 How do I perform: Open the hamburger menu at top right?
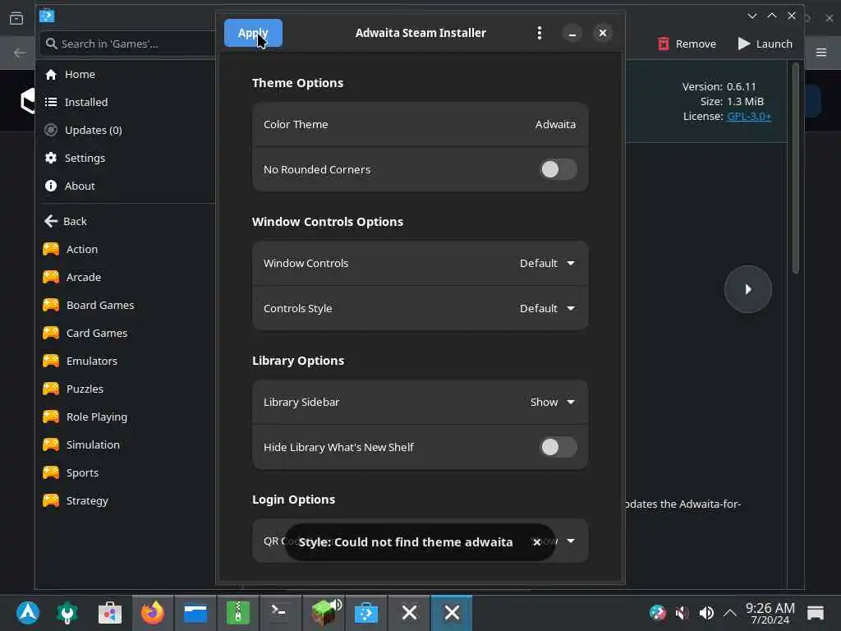820,53
